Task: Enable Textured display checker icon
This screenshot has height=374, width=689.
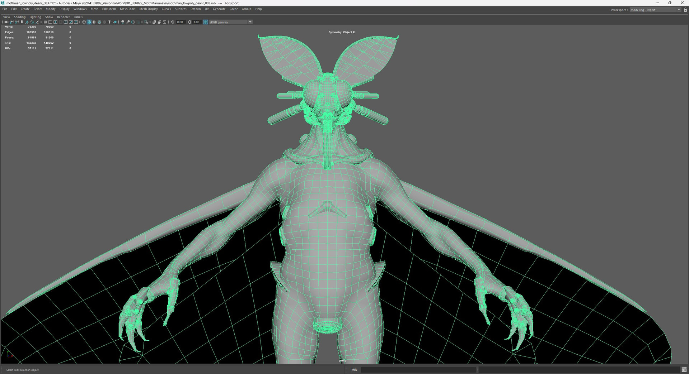Action: 104,22
